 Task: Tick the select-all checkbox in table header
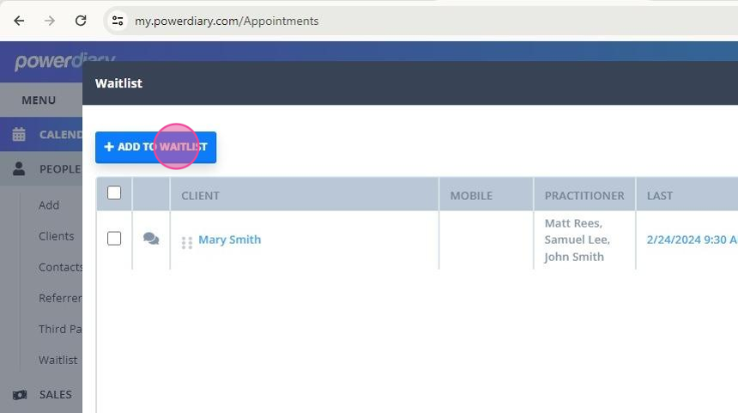[114, 193]
